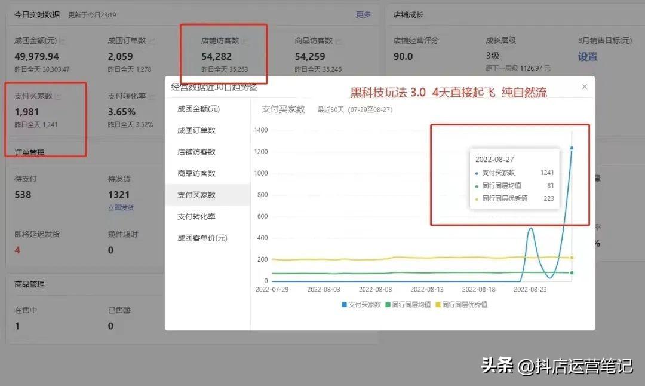Click the red 即将延迟发货 count 4
This screenshot has width=645, height=386.
coord(17,250)
